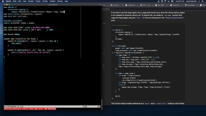Click the Uncle Scientist user name

pyautogui.click(x=191, y=1)
